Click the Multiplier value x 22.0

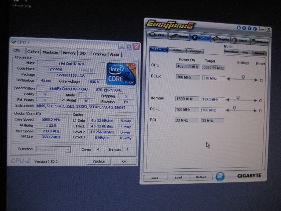click(x=51, y=125)
